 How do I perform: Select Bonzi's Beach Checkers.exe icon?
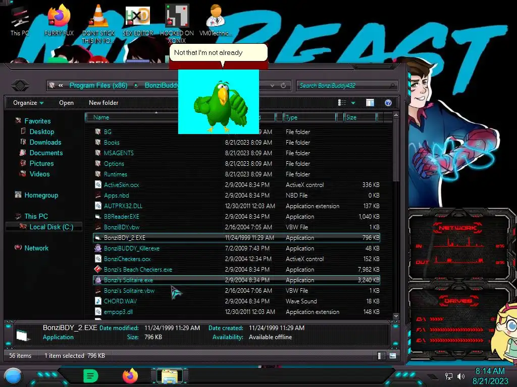coord(98,269)
